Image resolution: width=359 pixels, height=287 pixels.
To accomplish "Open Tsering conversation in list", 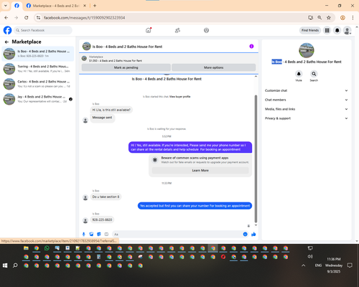I will 38,69.
